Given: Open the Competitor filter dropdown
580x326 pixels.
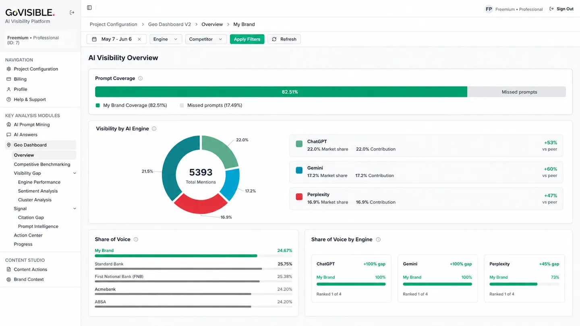Looking at the screenshot, I should (x=206, y=39).
